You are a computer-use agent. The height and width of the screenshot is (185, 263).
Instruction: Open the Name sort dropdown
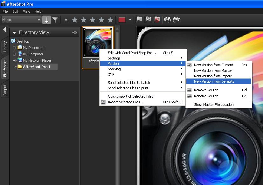pyautogui.click(x=21, y=20)
